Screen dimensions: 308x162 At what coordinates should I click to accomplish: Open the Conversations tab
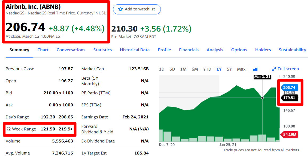(x=71, y=50)
